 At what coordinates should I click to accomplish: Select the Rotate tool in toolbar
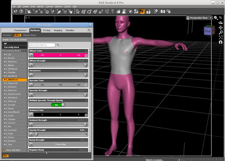[x=90, y=11]
